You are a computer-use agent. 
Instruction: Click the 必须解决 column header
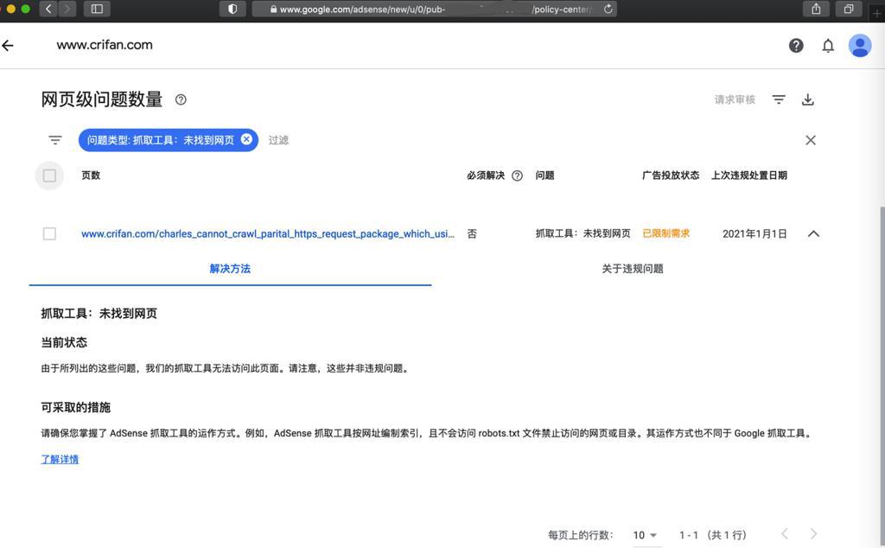click(x=486, y=175)
